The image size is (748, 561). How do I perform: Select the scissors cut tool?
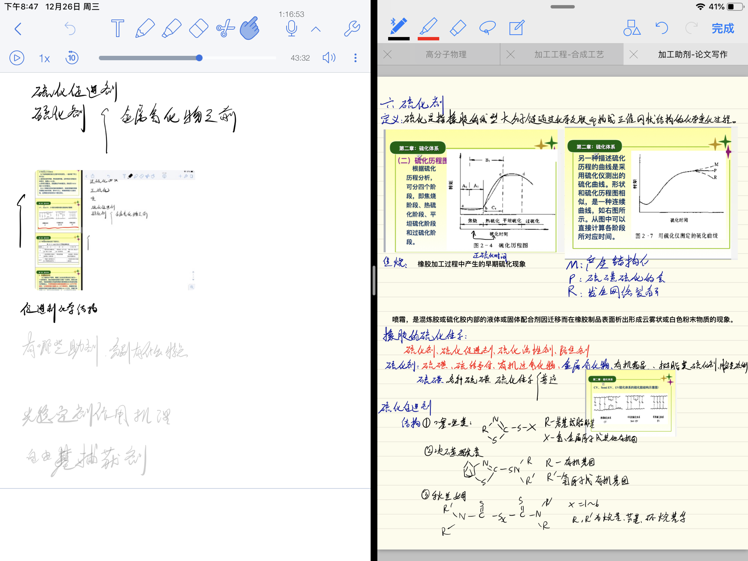pos(225,28)
